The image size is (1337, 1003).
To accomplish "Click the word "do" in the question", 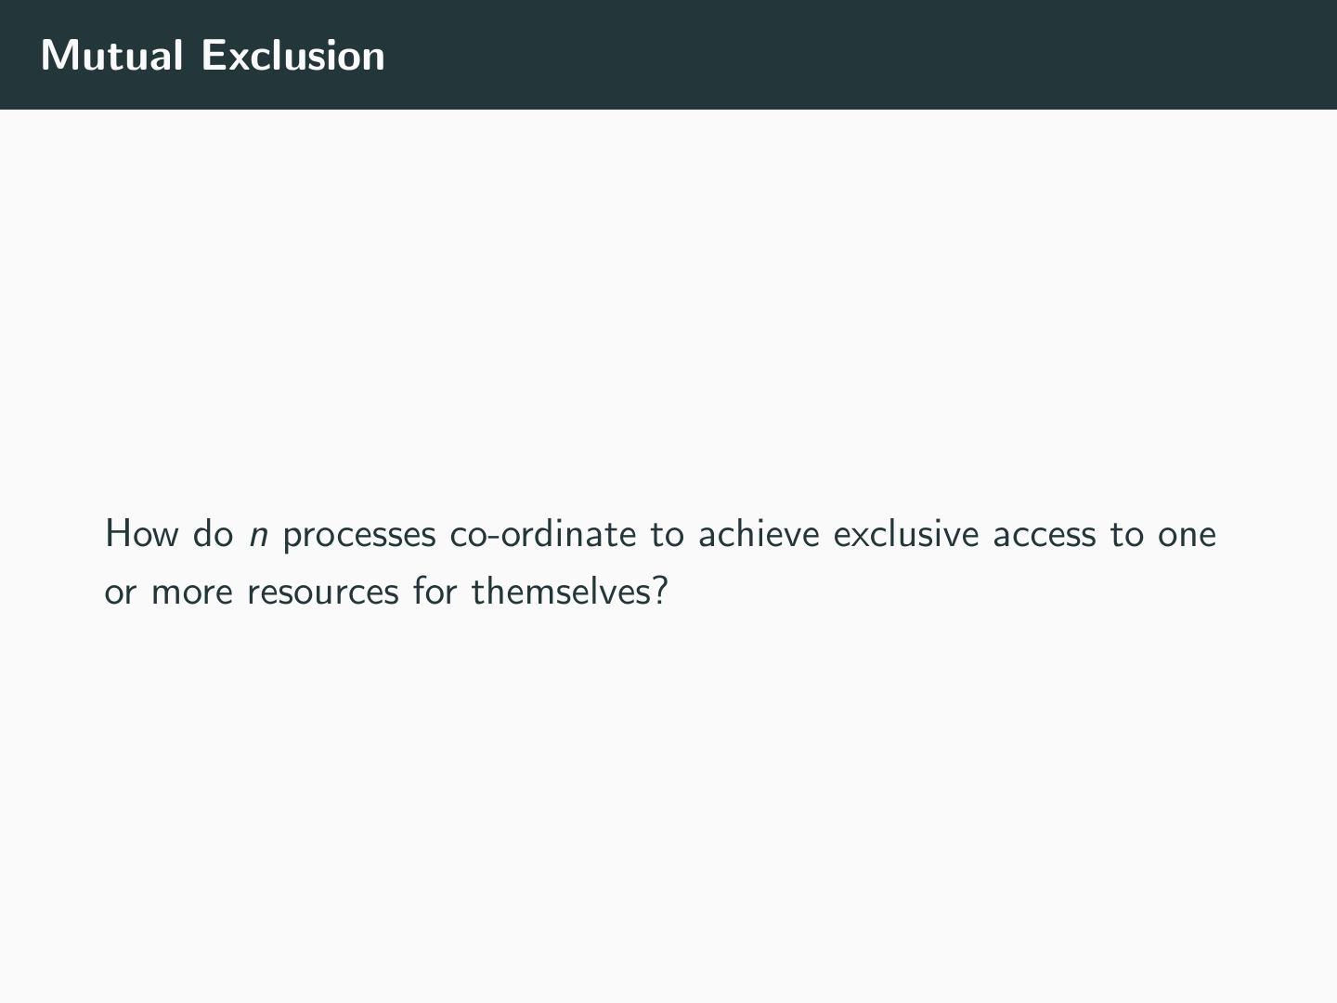I will (213, 534).
